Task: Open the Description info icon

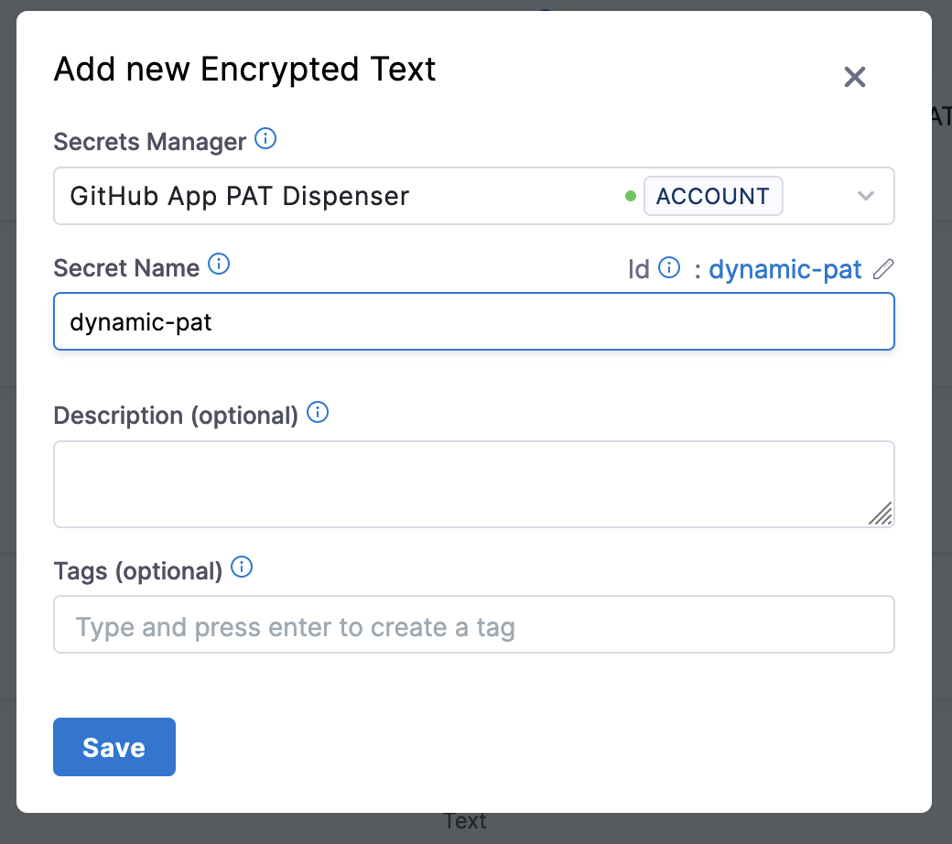Action: click(x=318, y=413)
